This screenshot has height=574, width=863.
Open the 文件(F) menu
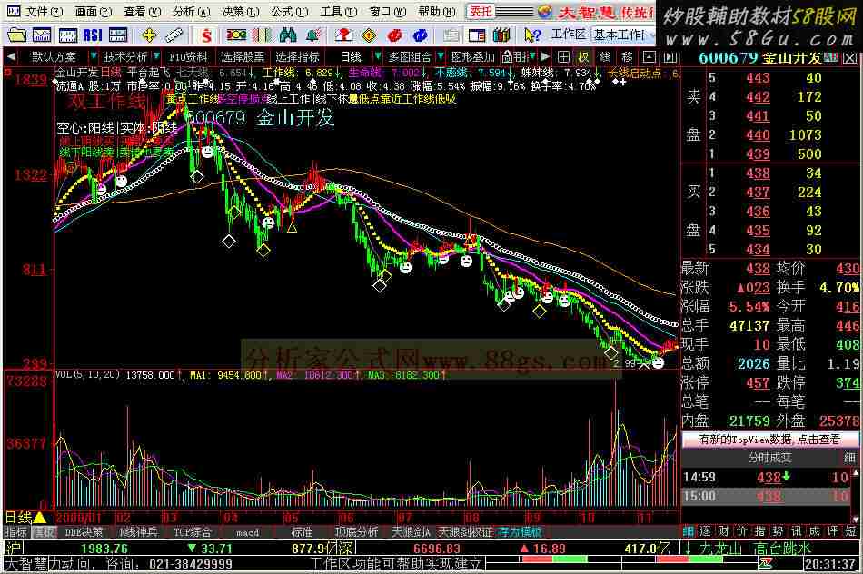44,11
